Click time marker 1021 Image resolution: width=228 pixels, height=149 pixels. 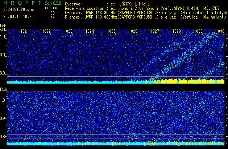25,31
